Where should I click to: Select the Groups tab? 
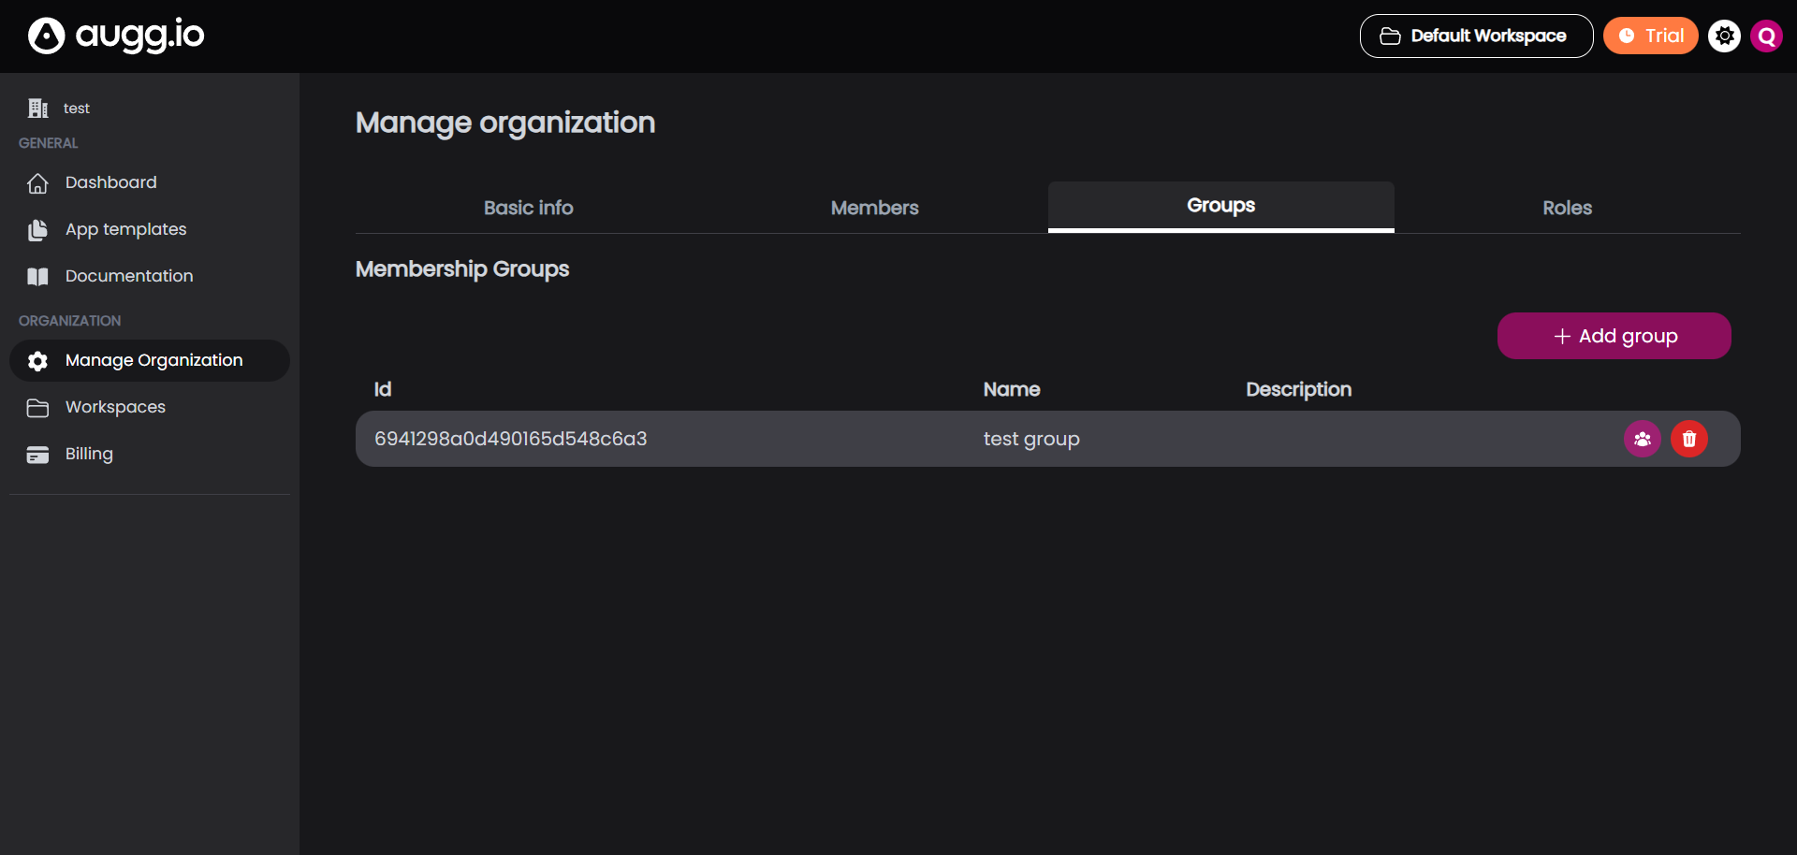1220,206
